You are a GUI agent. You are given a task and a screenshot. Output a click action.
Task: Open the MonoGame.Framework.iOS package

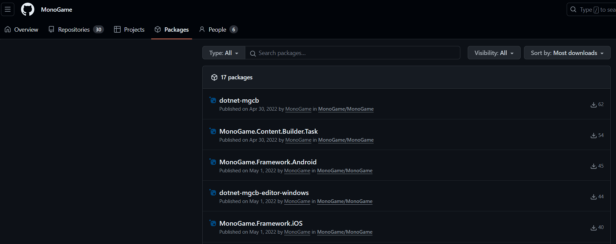click(x=261, y=223)
